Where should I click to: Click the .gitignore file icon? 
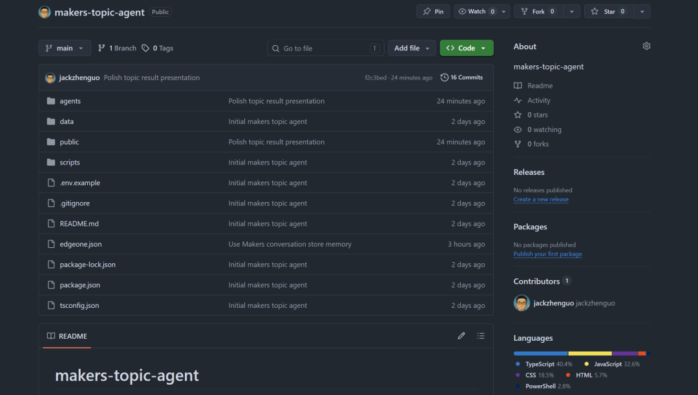pyautogui.click(x=51, y=203)
